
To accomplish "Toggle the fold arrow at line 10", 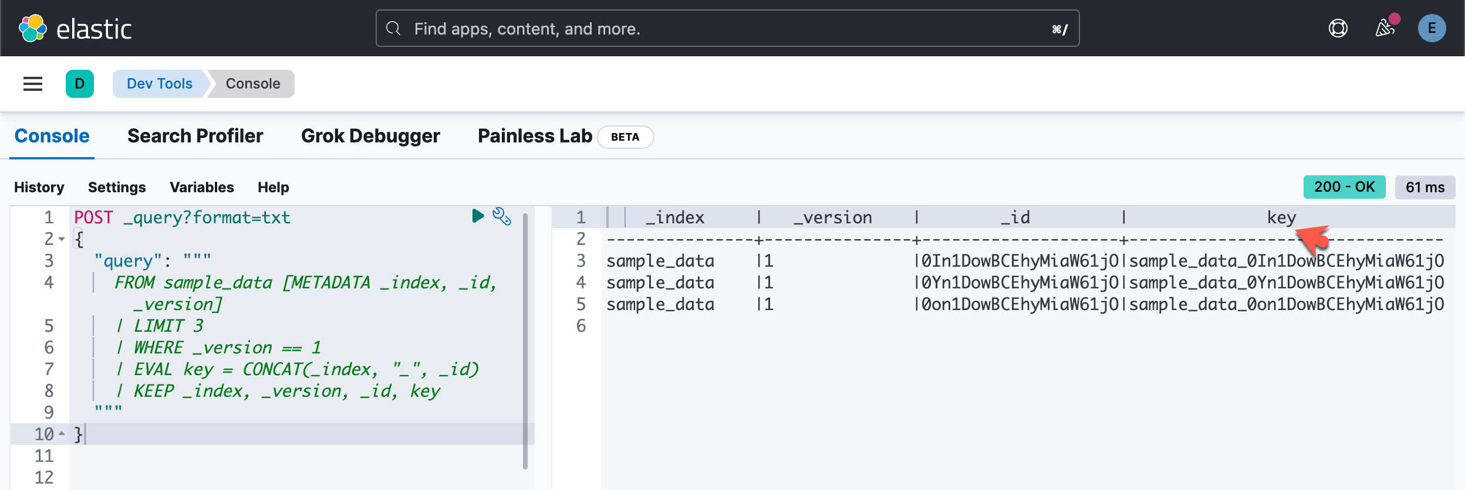I will point(62,434).
